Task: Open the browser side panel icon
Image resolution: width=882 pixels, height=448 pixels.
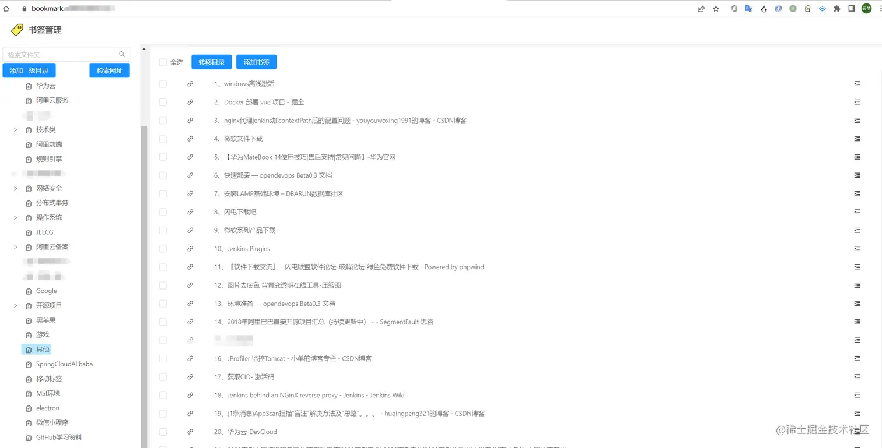Action: (852, 9)
